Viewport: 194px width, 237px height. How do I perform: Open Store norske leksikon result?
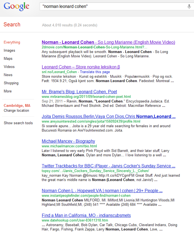pyautogui.click(x=81, y=67)
